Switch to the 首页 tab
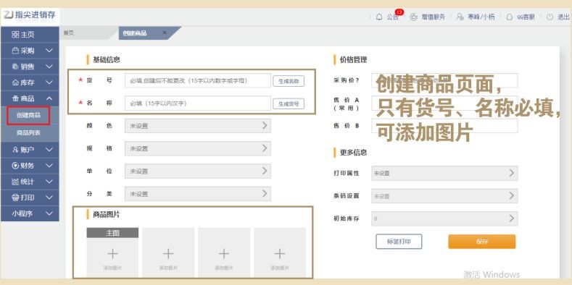Image resolution: width=572 pixels, height=285 pixels. coord(69,33)
